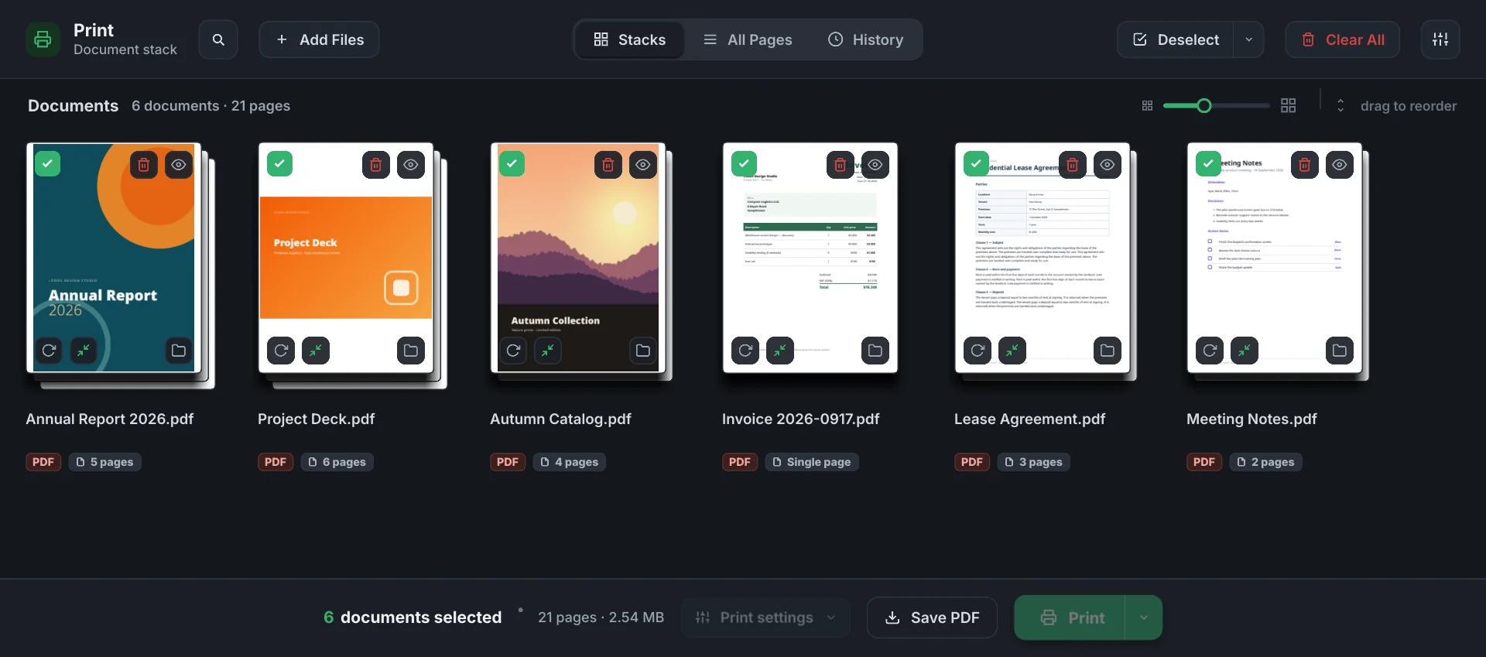The image size is (1486, 657).
Task: Delete Annual Report 2026.pdf via trash icon
Action: tap(144, 165)
